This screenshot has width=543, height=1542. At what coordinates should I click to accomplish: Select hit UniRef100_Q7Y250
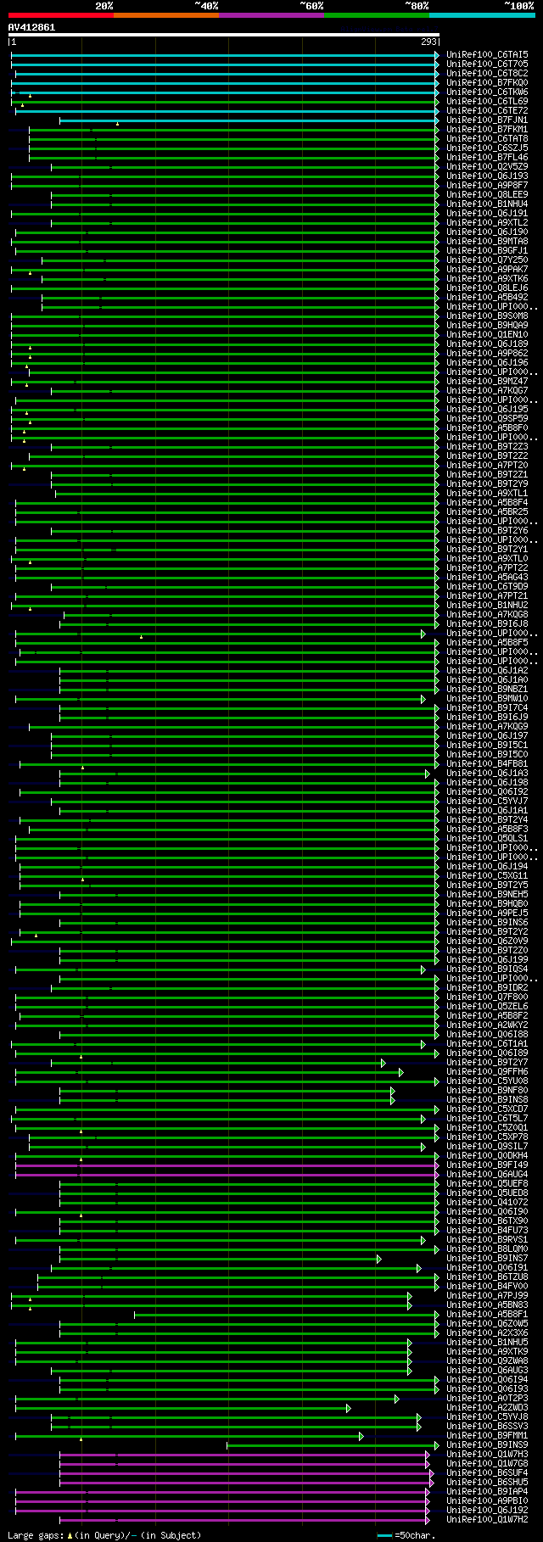coord(487,260)
